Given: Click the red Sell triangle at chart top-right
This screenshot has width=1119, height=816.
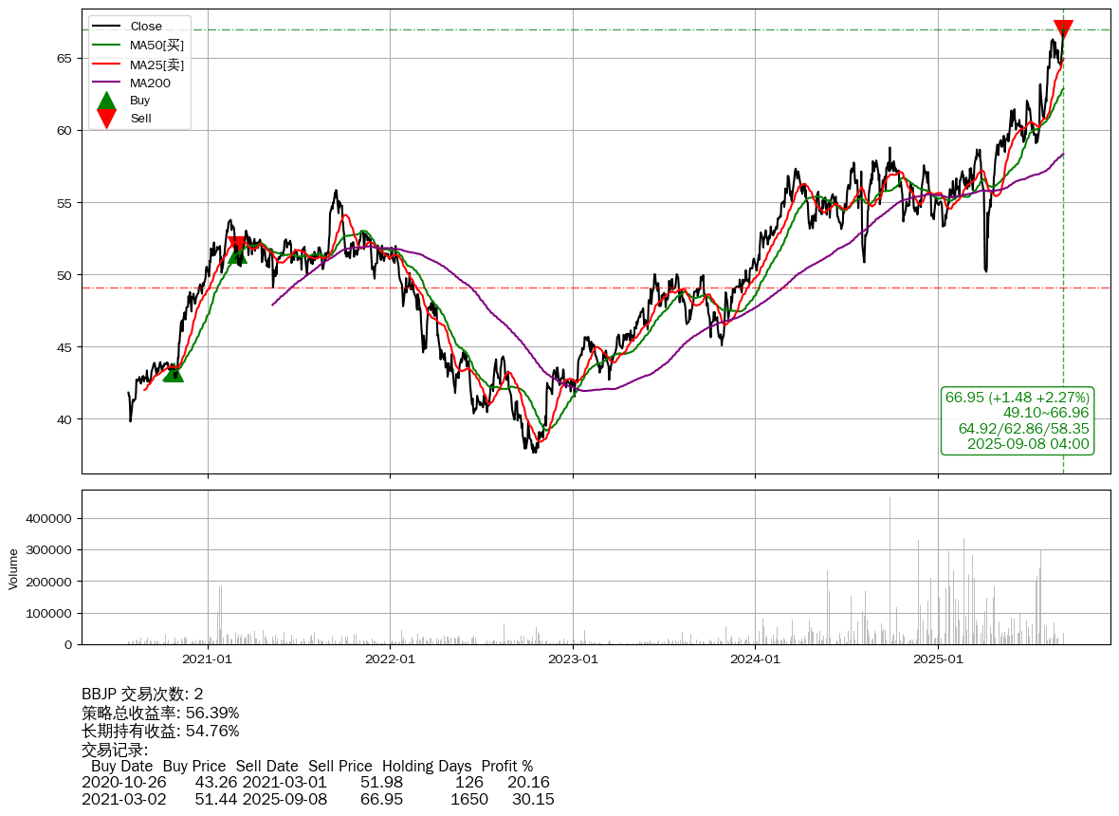Looking at the screenshot, I should 1063,28.
